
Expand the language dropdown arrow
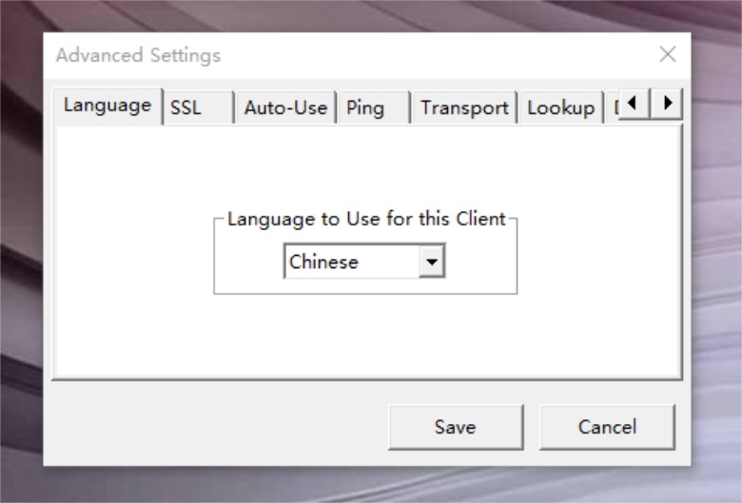click(431, 261)
